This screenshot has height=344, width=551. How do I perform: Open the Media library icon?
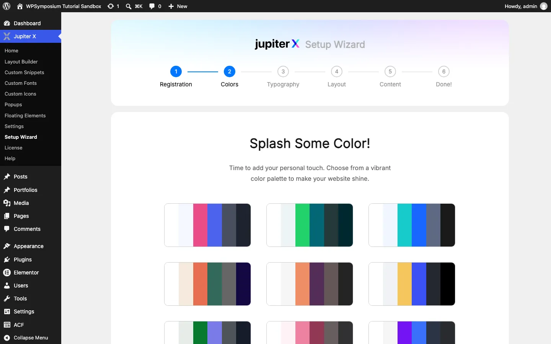[x=7, y=203]
